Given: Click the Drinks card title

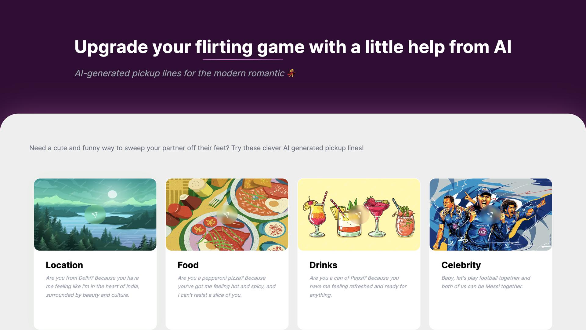Looking at the screenshot, I should 323,265.
